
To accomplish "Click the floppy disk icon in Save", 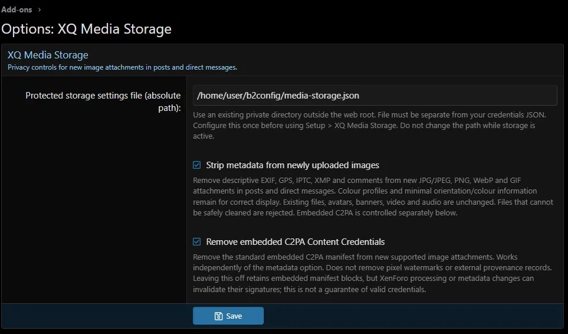I will [x=218, y=316].
